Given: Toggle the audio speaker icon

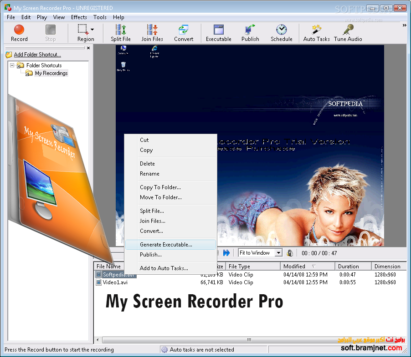Looking at the screenshot, I should coord(290,253).
